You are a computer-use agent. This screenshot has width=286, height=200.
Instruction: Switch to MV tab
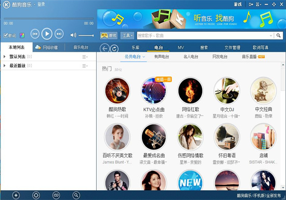(x=181, y=48)
